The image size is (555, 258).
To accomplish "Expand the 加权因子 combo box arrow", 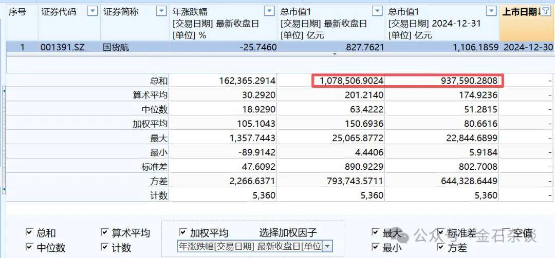I will point(327,247).
